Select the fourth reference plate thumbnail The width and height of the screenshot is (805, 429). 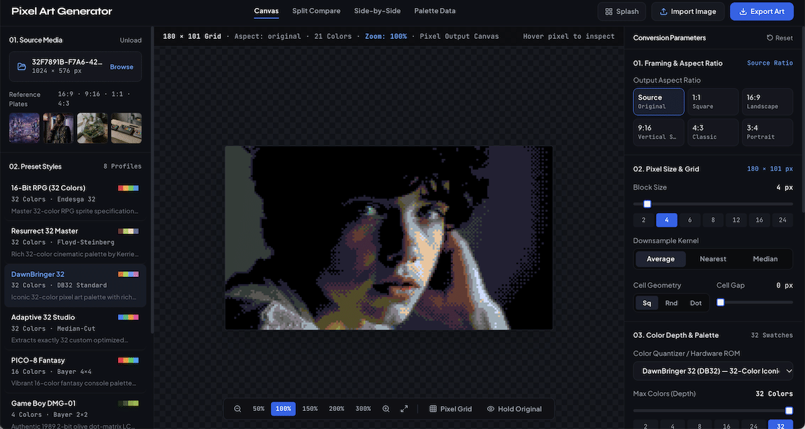pyautogui.click(x=126, y=128)
